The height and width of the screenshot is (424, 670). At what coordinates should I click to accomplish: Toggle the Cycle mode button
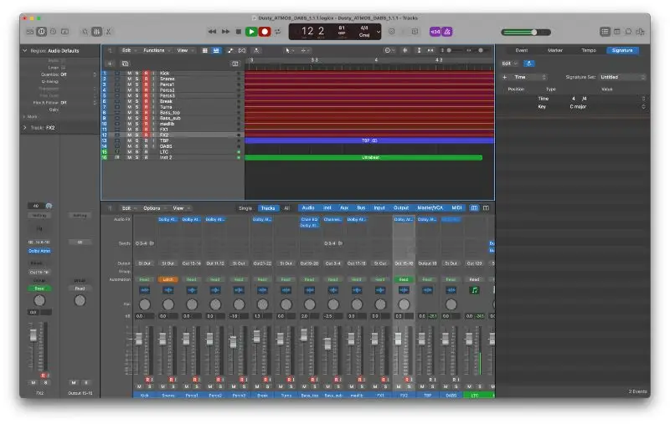[x=277, y=32]
